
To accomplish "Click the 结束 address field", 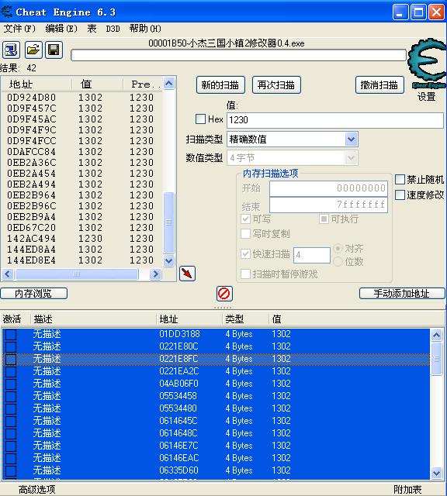I will [x=328, y=205].
